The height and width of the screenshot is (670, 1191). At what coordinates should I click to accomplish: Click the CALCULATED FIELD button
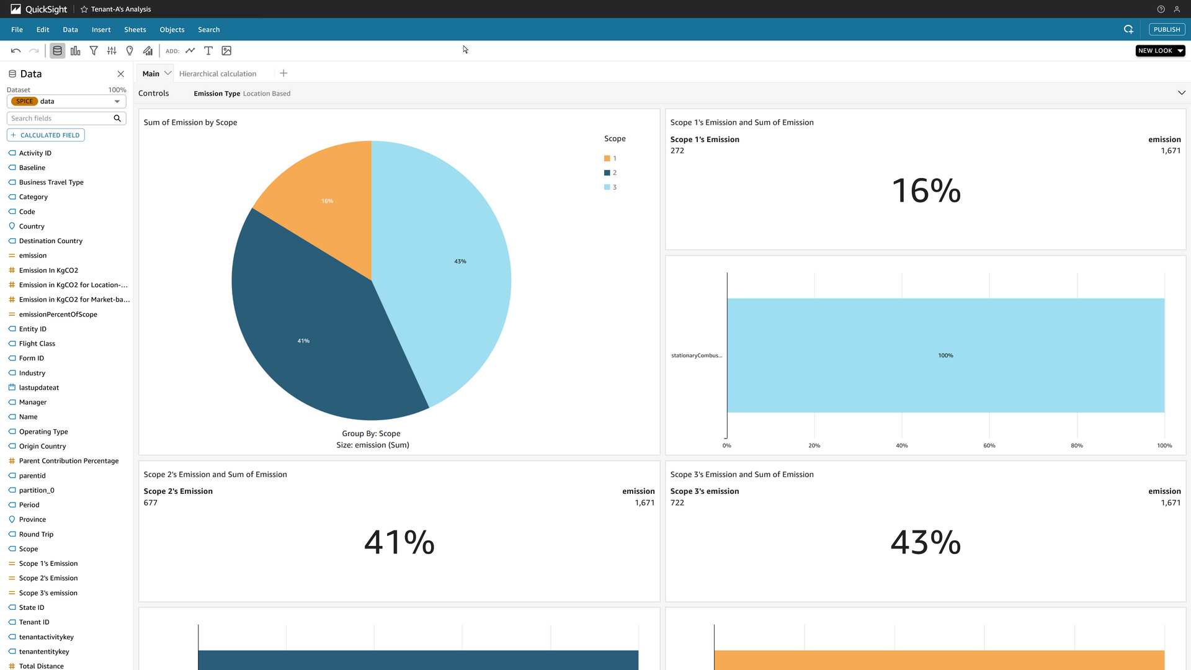(45, 135)
